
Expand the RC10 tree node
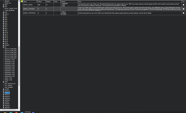(x=4, y=32)
